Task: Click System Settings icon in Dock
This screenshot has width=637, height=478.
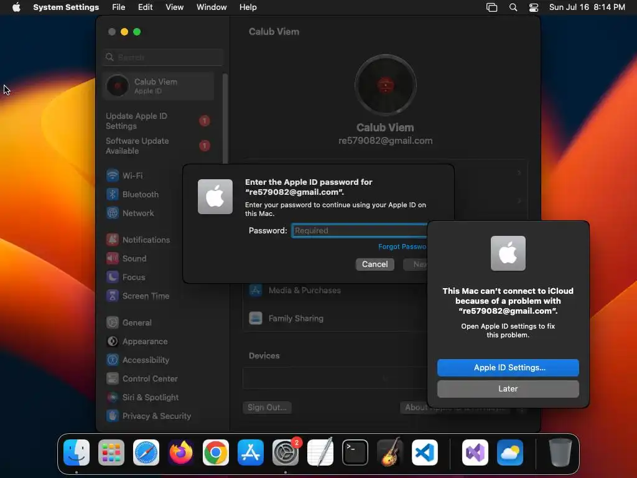Action: [x=285, y=452]
